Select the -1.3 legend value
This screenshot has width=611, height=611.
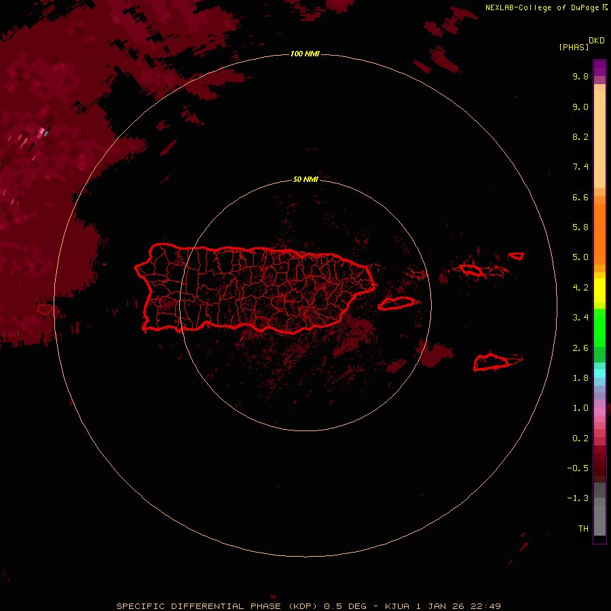pyautogui.click(x=578, y=498)
